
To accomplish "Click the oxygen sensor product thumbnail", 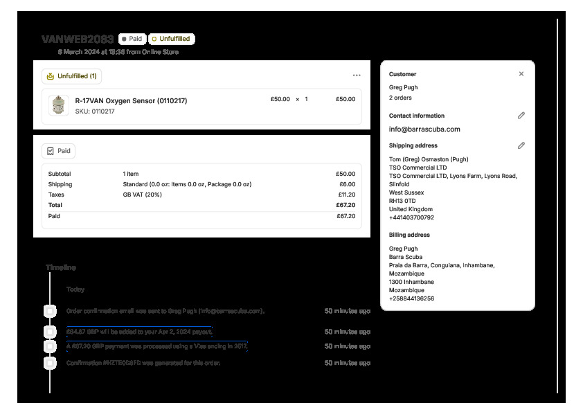I will 59,105.
